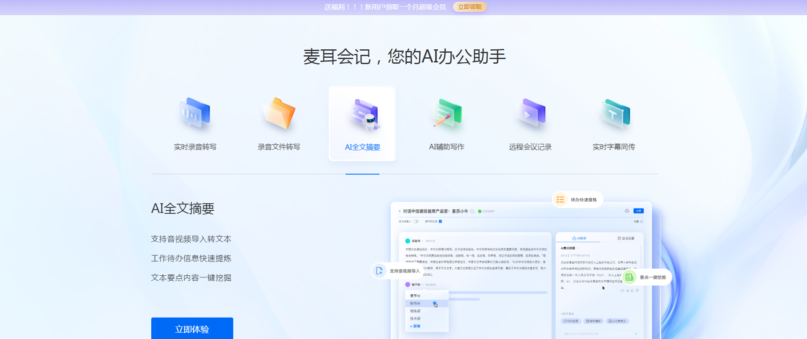Viewport: 807px width, 339px height.
Task: Click the 待办信息 chip
Action: [571, 321]
